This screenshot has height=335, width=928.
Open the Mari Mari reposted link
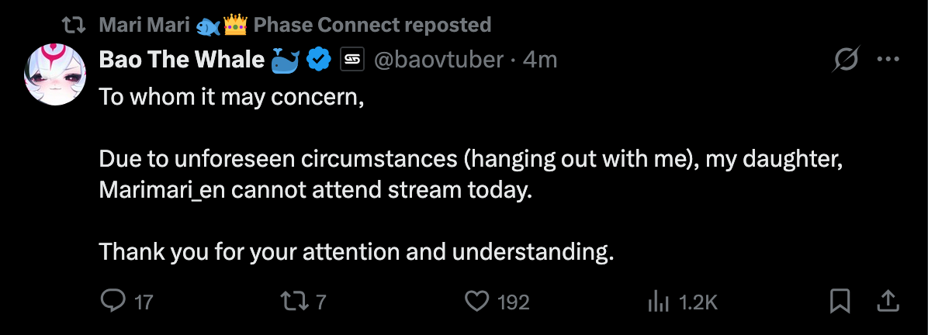click(x=295, y=25)
